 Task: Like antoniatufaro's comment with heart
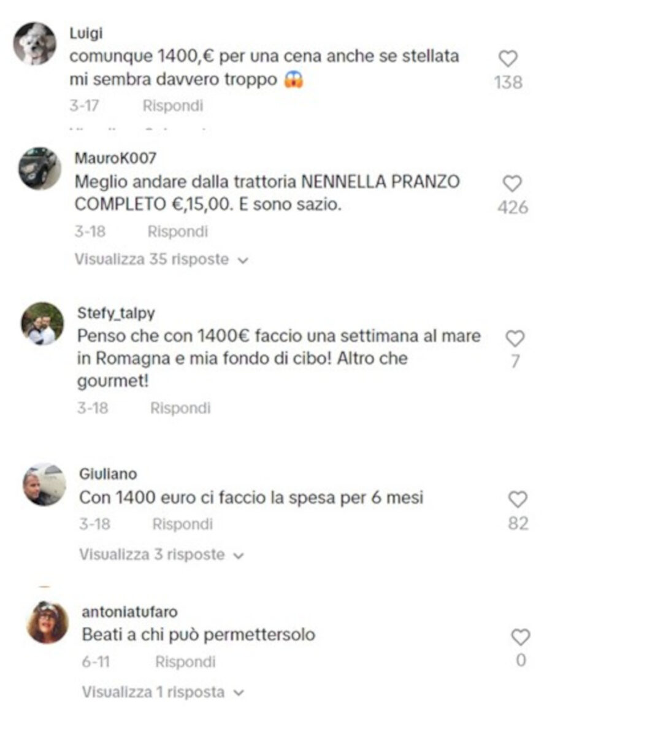click(521, 637)
